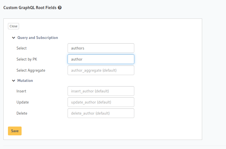Focus the Select field containing authors
Viewport: 226px width, 149px height.
pos(101,48)
